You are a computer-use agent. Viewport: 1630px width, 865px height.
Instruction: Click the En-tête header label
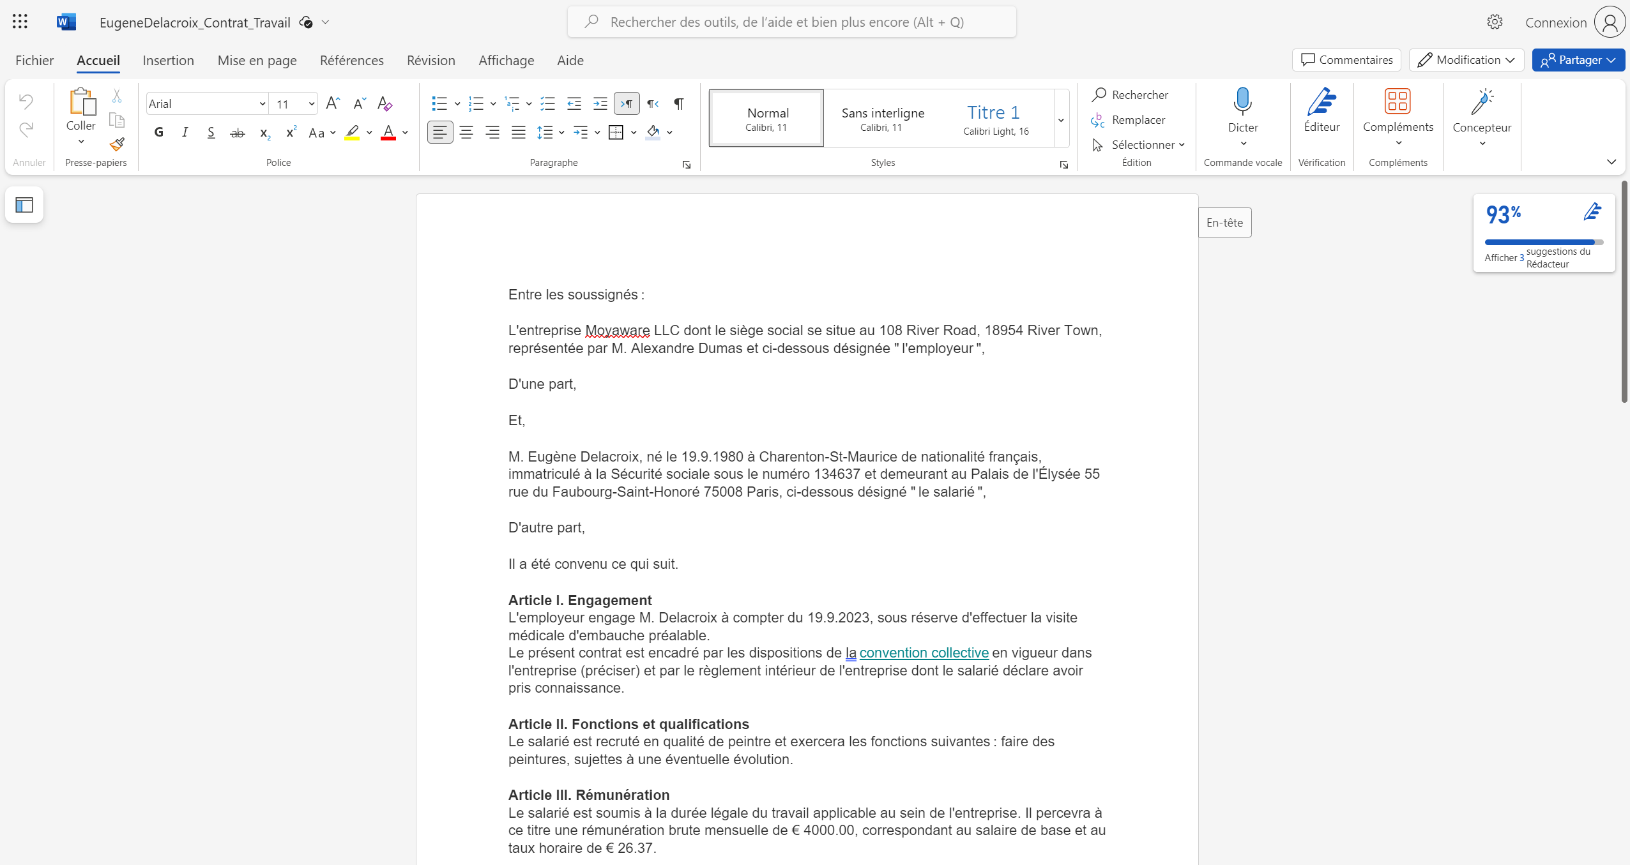[x=1224, y=222]
